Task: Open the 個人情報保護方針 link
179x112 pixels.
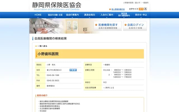Action: point(118,9)
